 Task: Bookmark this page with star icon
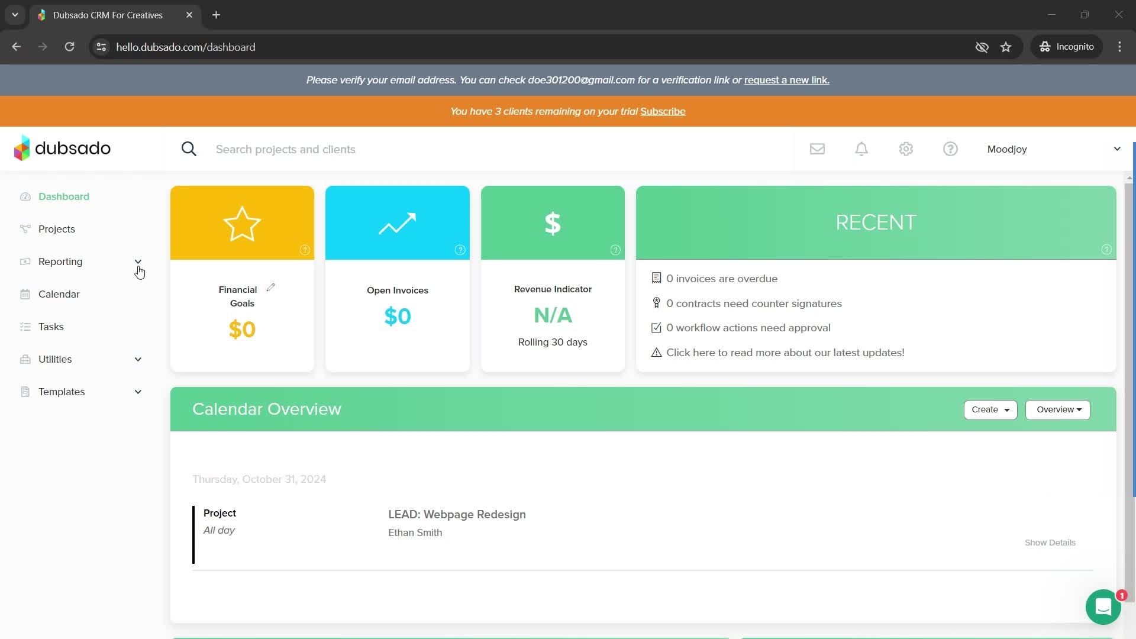[x=1006, y=47]
